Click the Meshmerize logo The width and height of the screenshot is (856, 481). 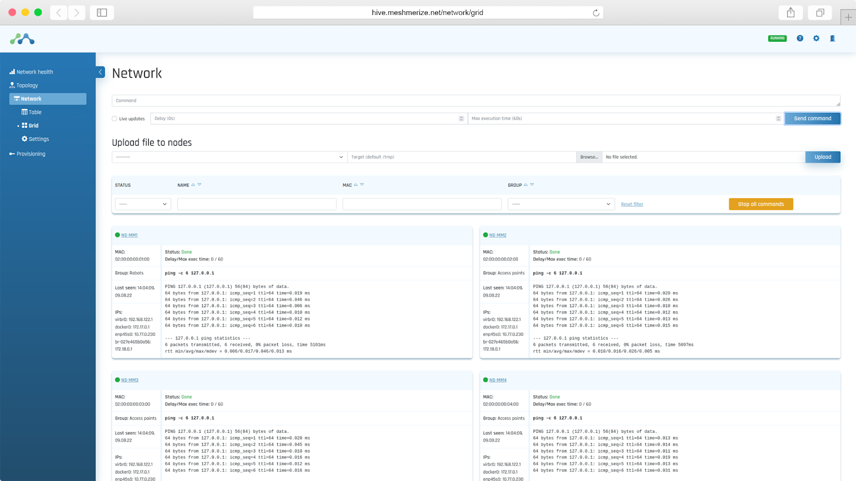point(22,39)
